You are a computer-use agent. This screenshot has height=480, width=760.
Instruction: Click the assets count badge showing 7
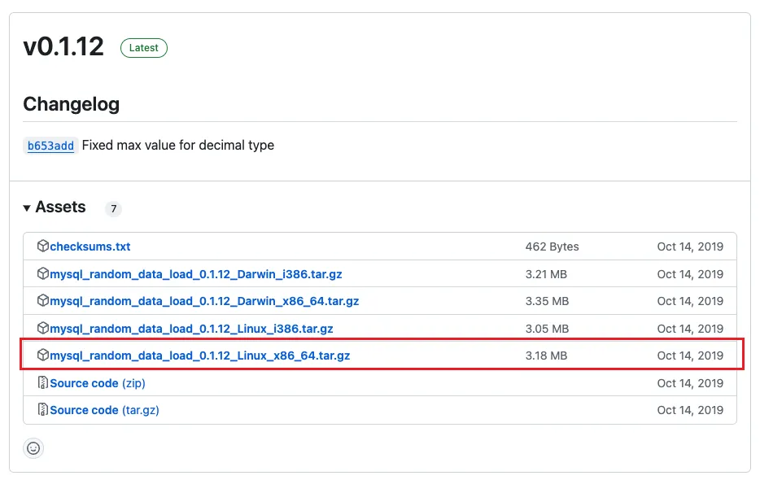[x=113, y=208]
